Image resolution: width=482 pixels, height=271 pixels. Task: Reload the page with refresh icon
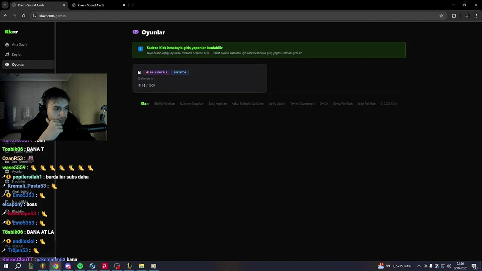23,16
